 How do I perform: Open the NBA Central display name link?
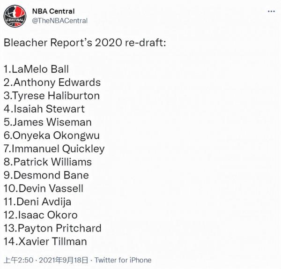click(x=54, y=11)
